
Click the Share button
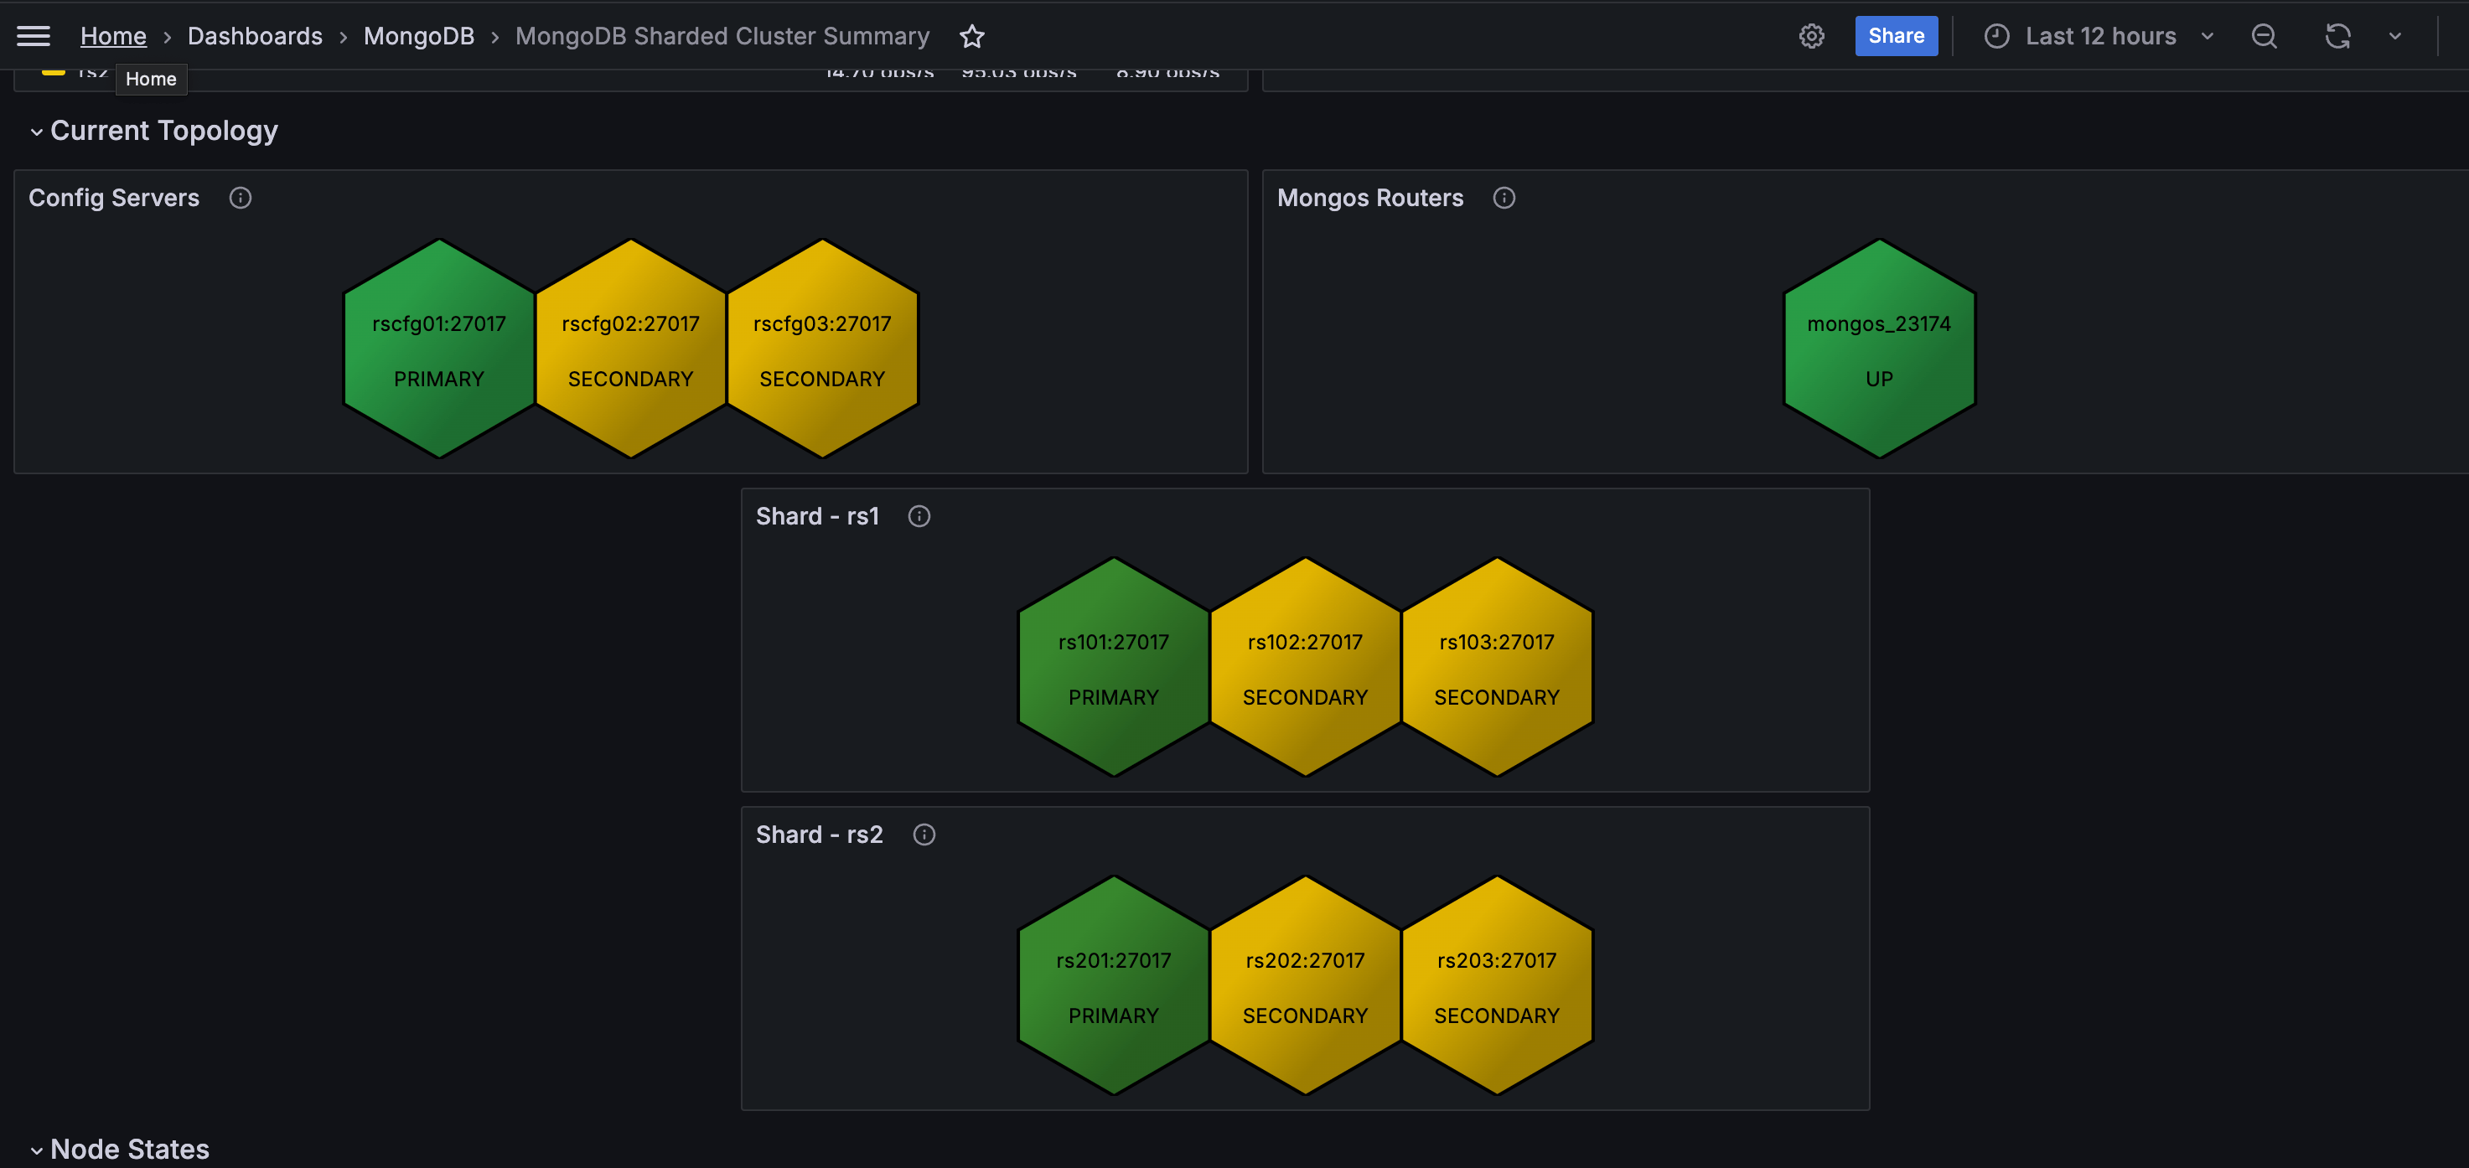coord(1895,36)
